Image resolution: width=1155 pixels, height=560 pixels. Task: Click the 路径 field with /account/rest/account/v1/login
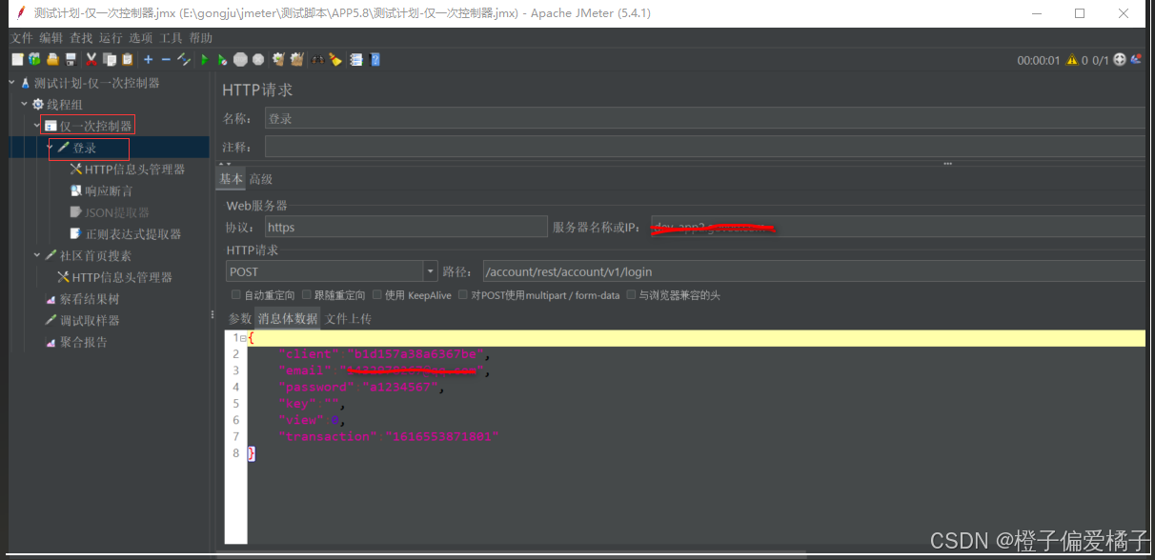coord(815,271)
